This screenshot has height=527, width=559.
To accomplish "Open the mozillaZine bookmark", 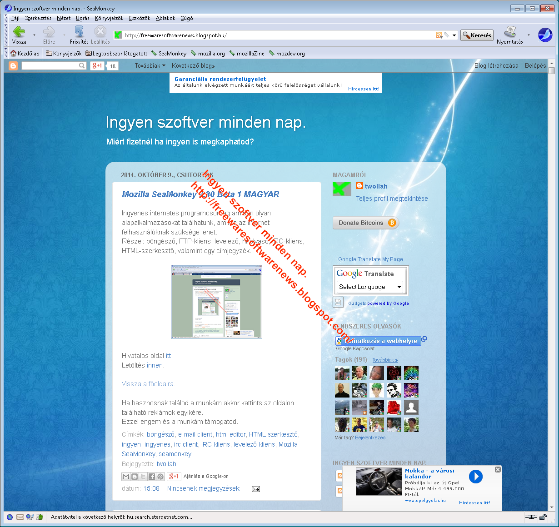I will pyautogui.click(x=247, y=54).
